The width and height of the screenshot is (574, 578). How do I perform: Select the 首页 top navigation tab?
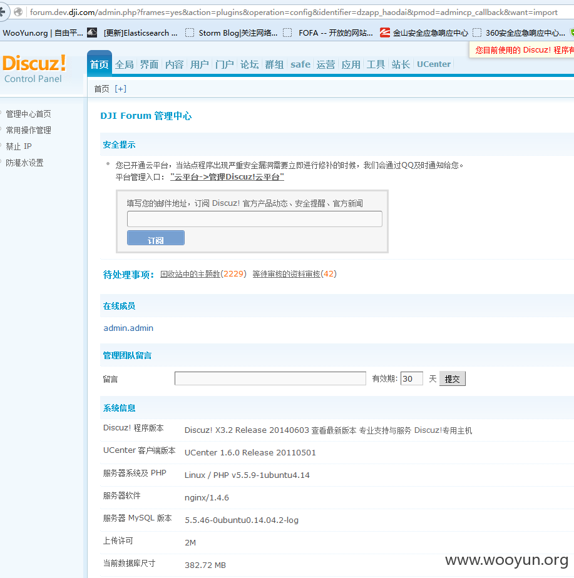coord(100,64)
